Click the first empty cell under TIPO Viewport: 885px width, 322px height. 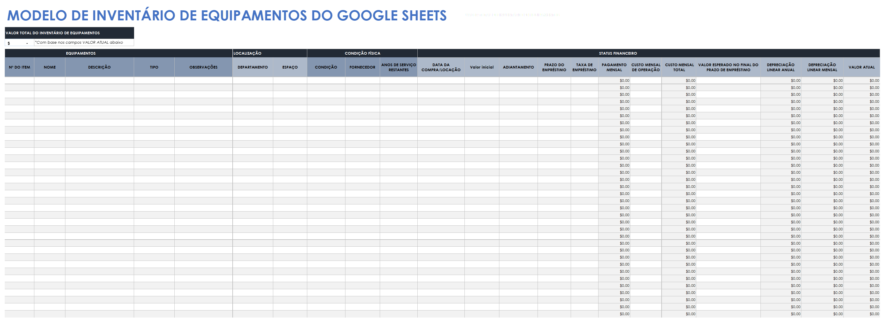point(154,81)
